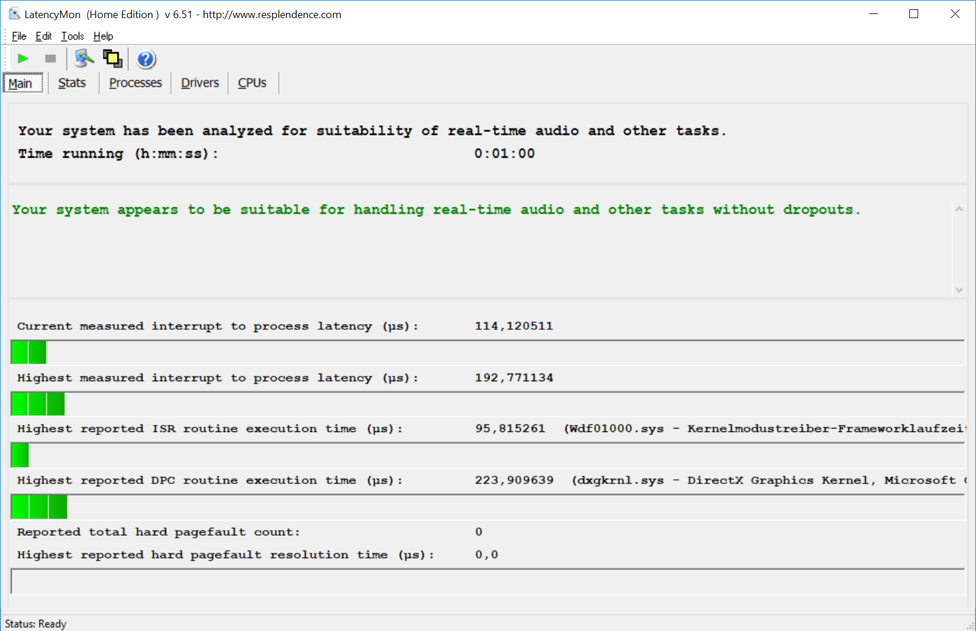
Task: Start monitoring with the green play button
Action: pyautogui.click(x=23, y=58)
